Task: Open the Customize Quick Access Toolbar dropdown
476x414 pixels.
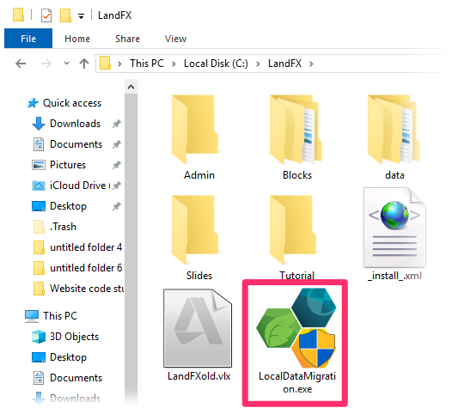Action: click(x=81, y=16)
